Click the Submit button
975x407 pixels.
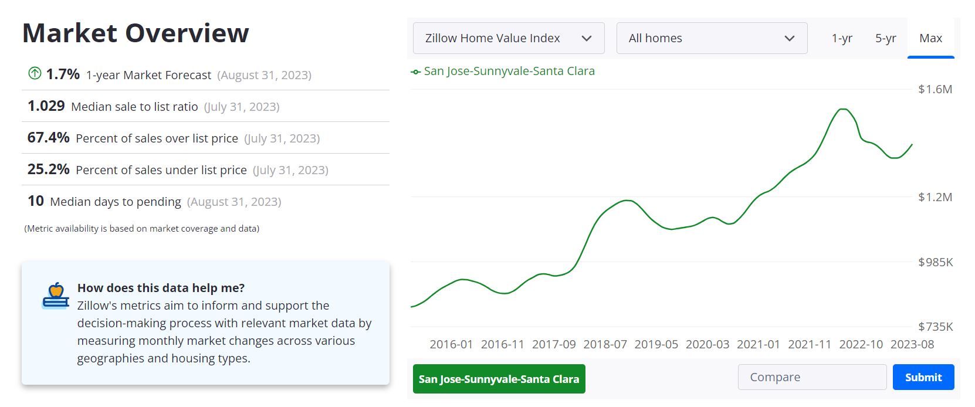[923, 377]
